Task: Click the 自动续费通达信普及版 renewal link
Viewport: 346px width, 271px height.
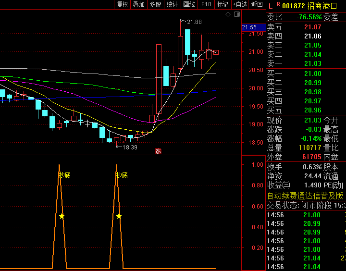Action: point(305,196)
